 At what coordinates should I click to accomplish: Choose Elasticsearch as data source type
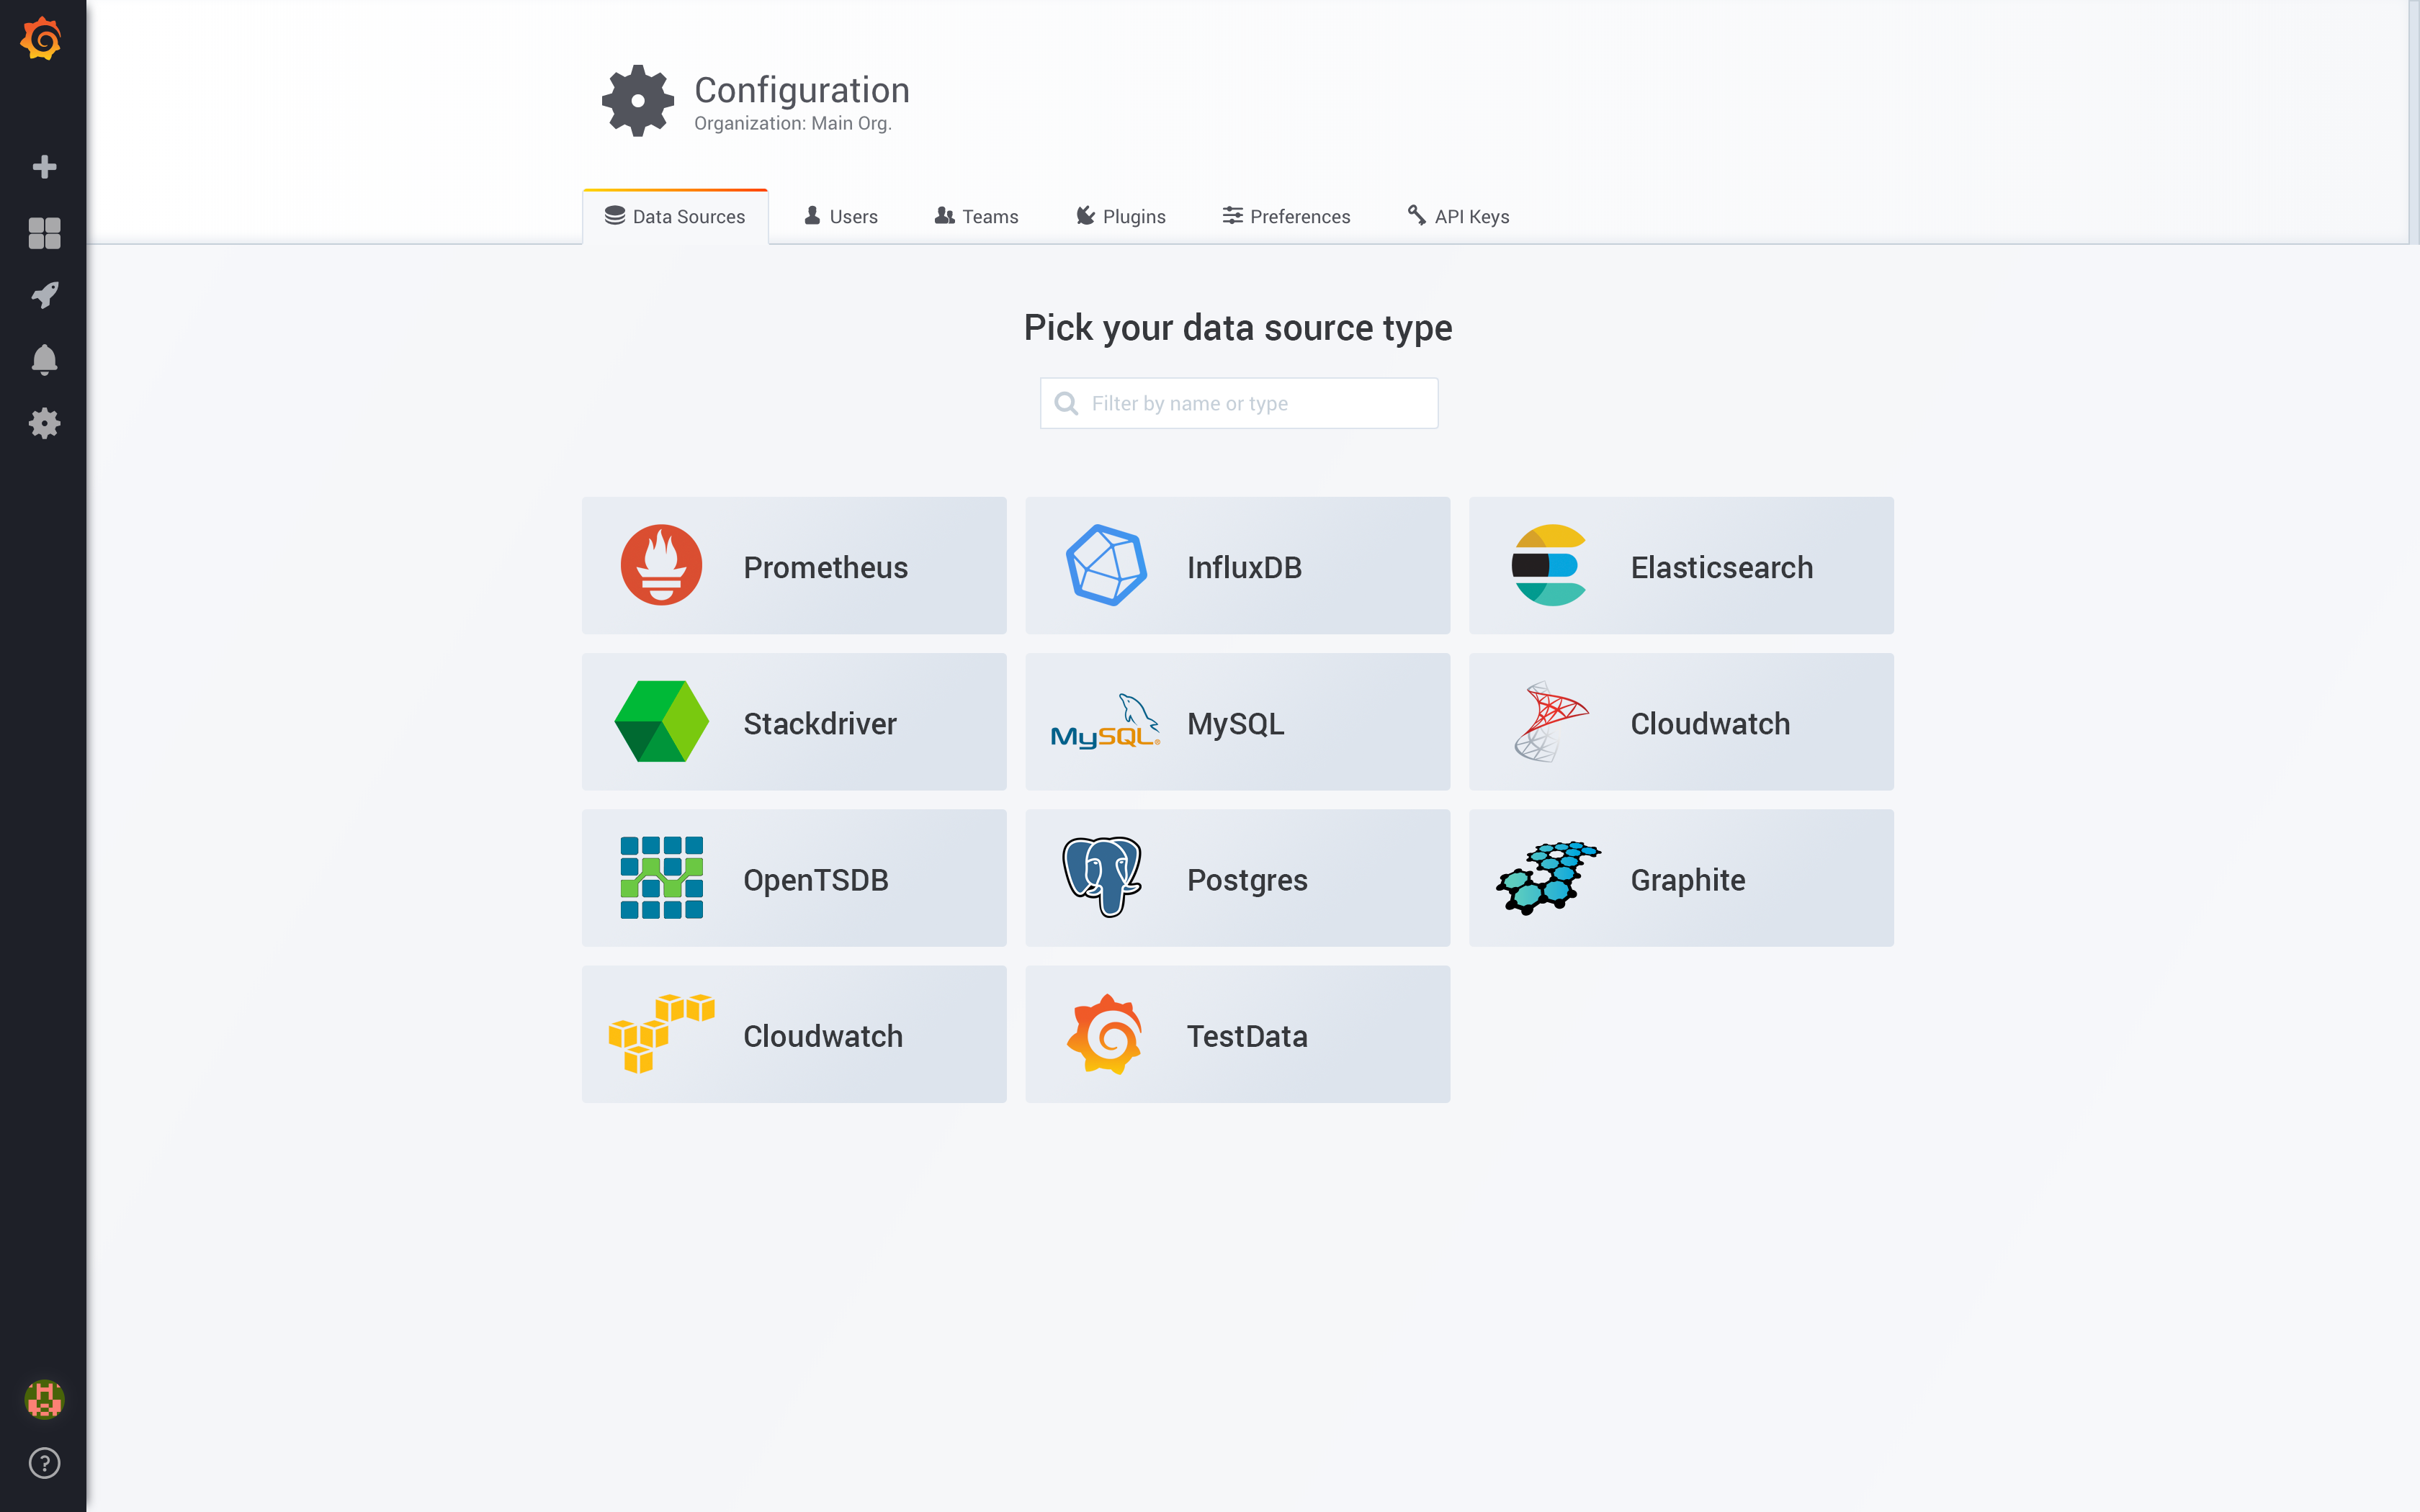coord(1681,565)
